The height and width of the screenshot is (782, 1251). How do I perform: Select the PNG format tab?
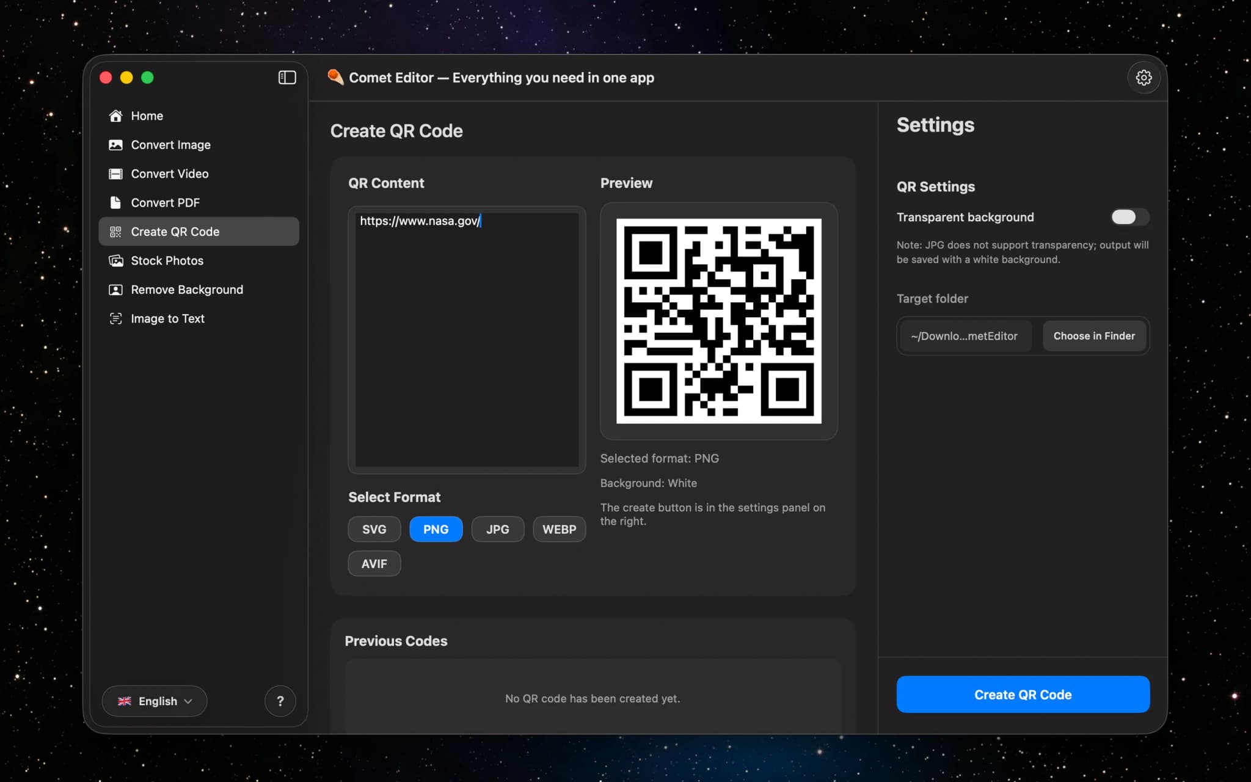tap(436, 529)
